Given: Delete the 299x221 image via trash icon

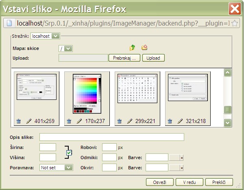Looking at the screenshot, I should (x=120, y=121).
